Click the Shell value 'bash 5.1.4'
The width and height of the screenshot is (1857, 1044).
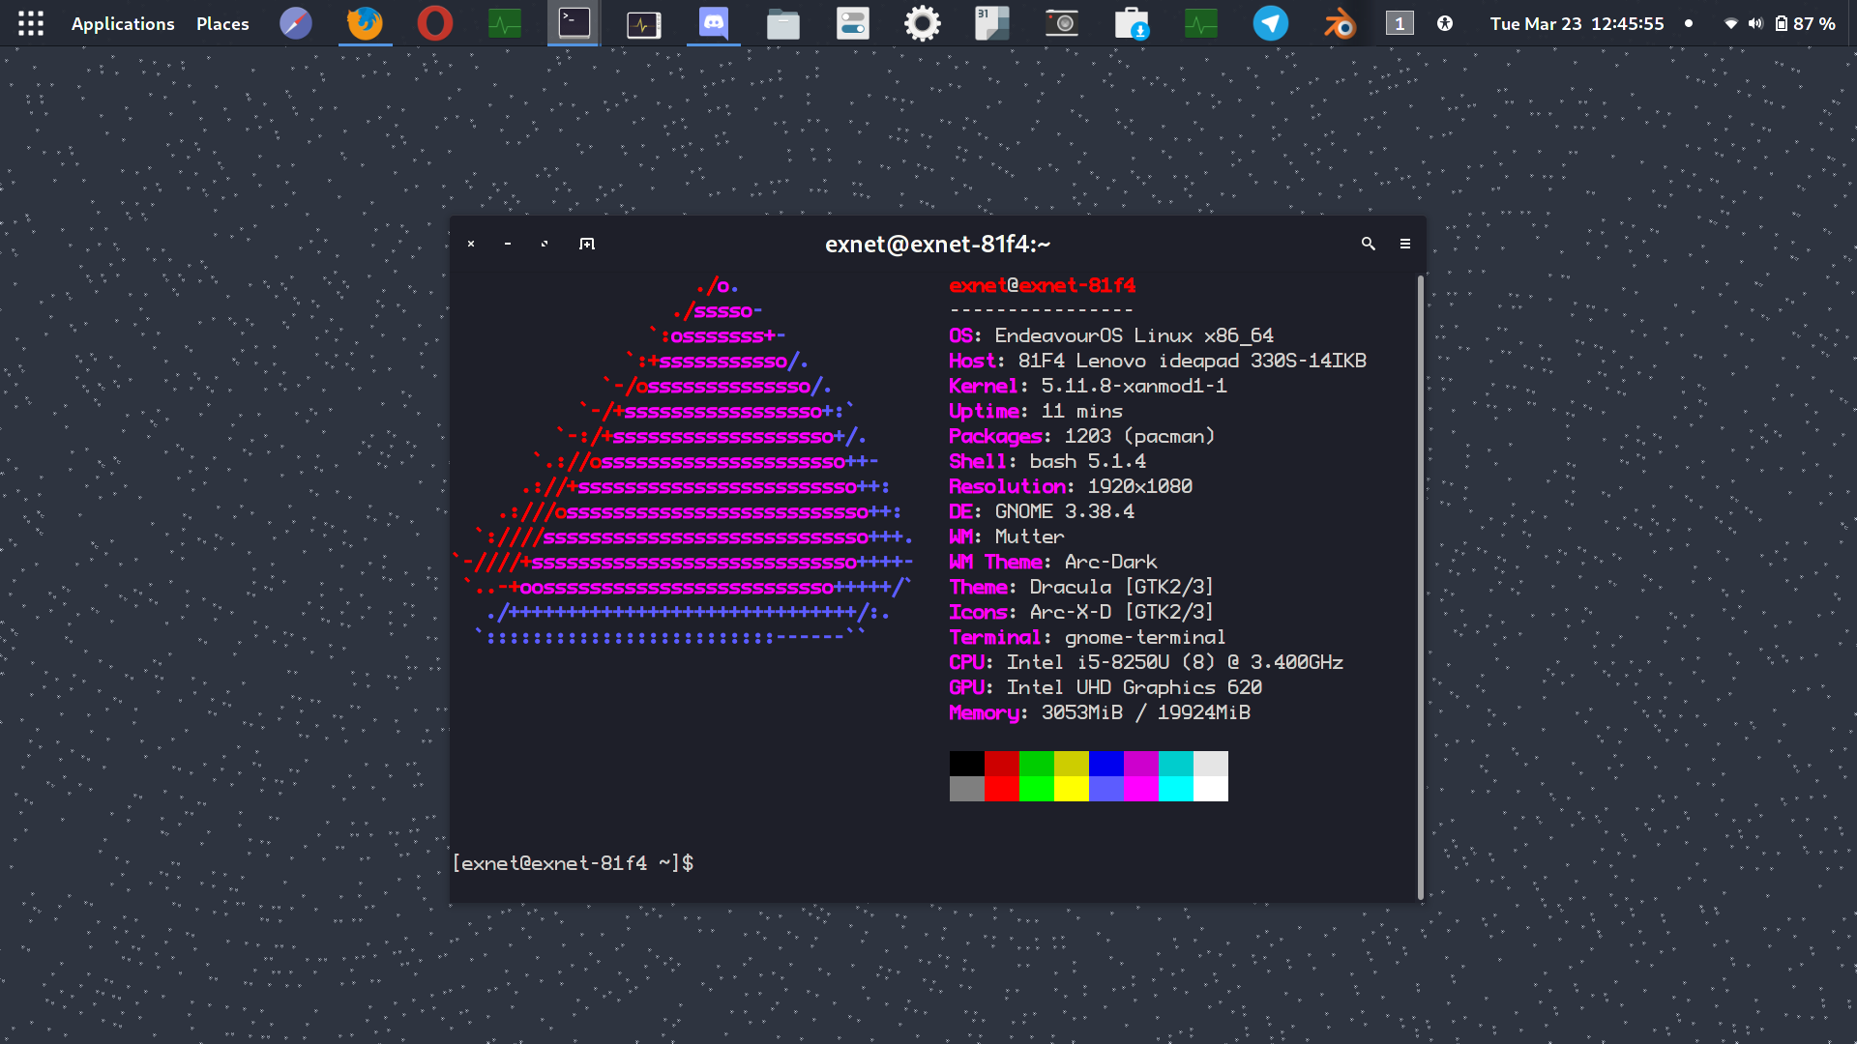(1087, 461)
